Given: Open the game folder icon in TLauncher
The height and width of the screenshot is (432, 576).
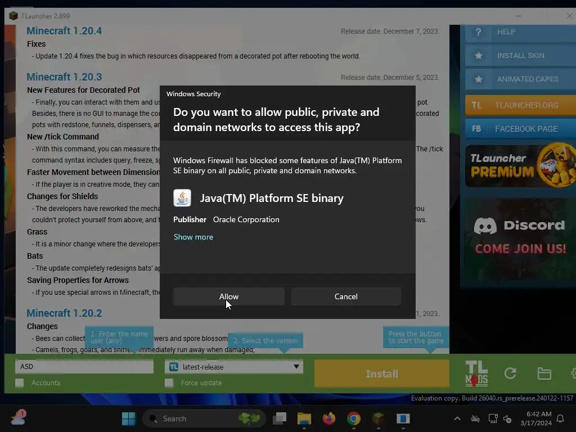Looking at the screenshot, I should pos(544,373).
